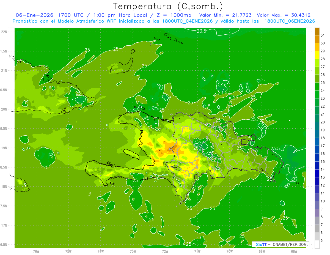Viewport: 330px width, 255px height.
Task: Click color bar value "20"
Action: pos(323,122)
